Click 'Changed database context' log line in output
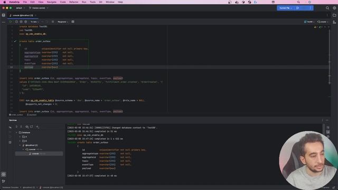Viewport: 338px width, 190px height. pos(112,128)
